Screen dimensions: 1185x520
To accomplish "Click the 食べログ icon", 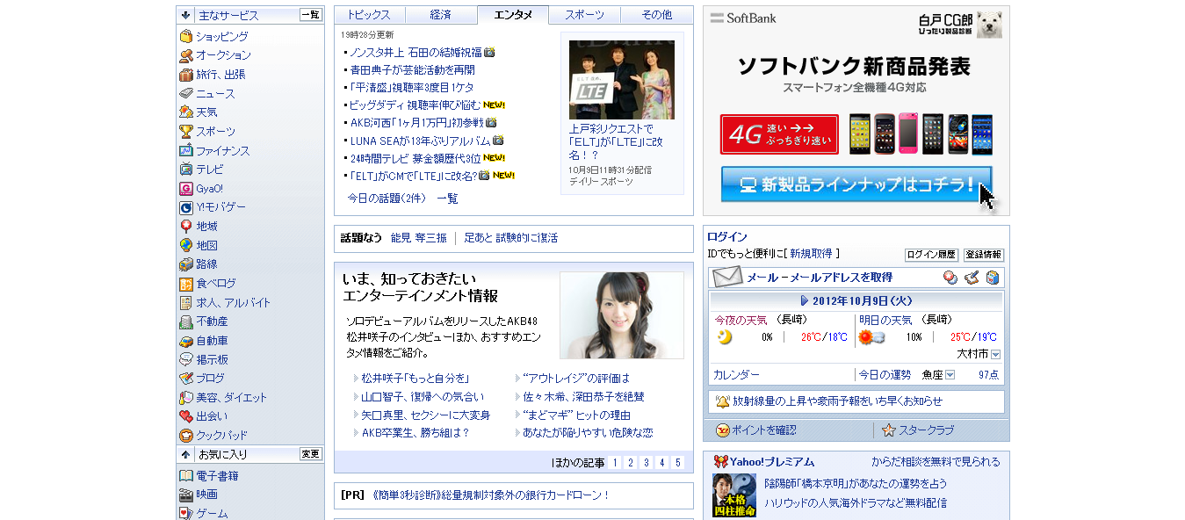I will [x=185, y=284].
